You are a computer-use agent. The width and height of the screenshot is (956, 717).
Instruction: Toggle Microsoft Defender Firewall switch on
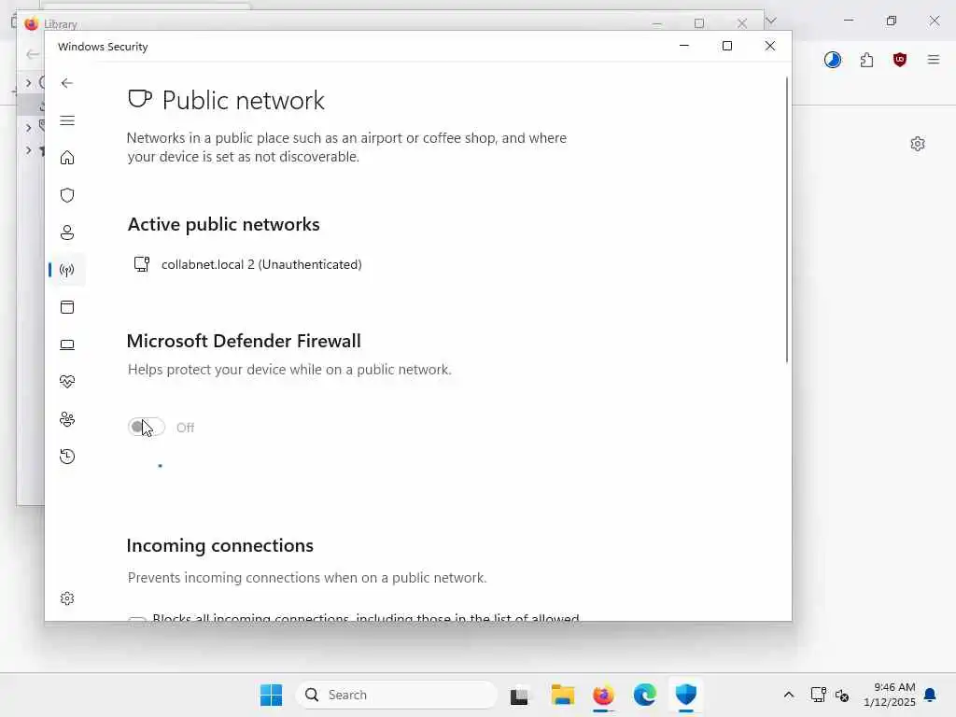[x=146, y=427]
